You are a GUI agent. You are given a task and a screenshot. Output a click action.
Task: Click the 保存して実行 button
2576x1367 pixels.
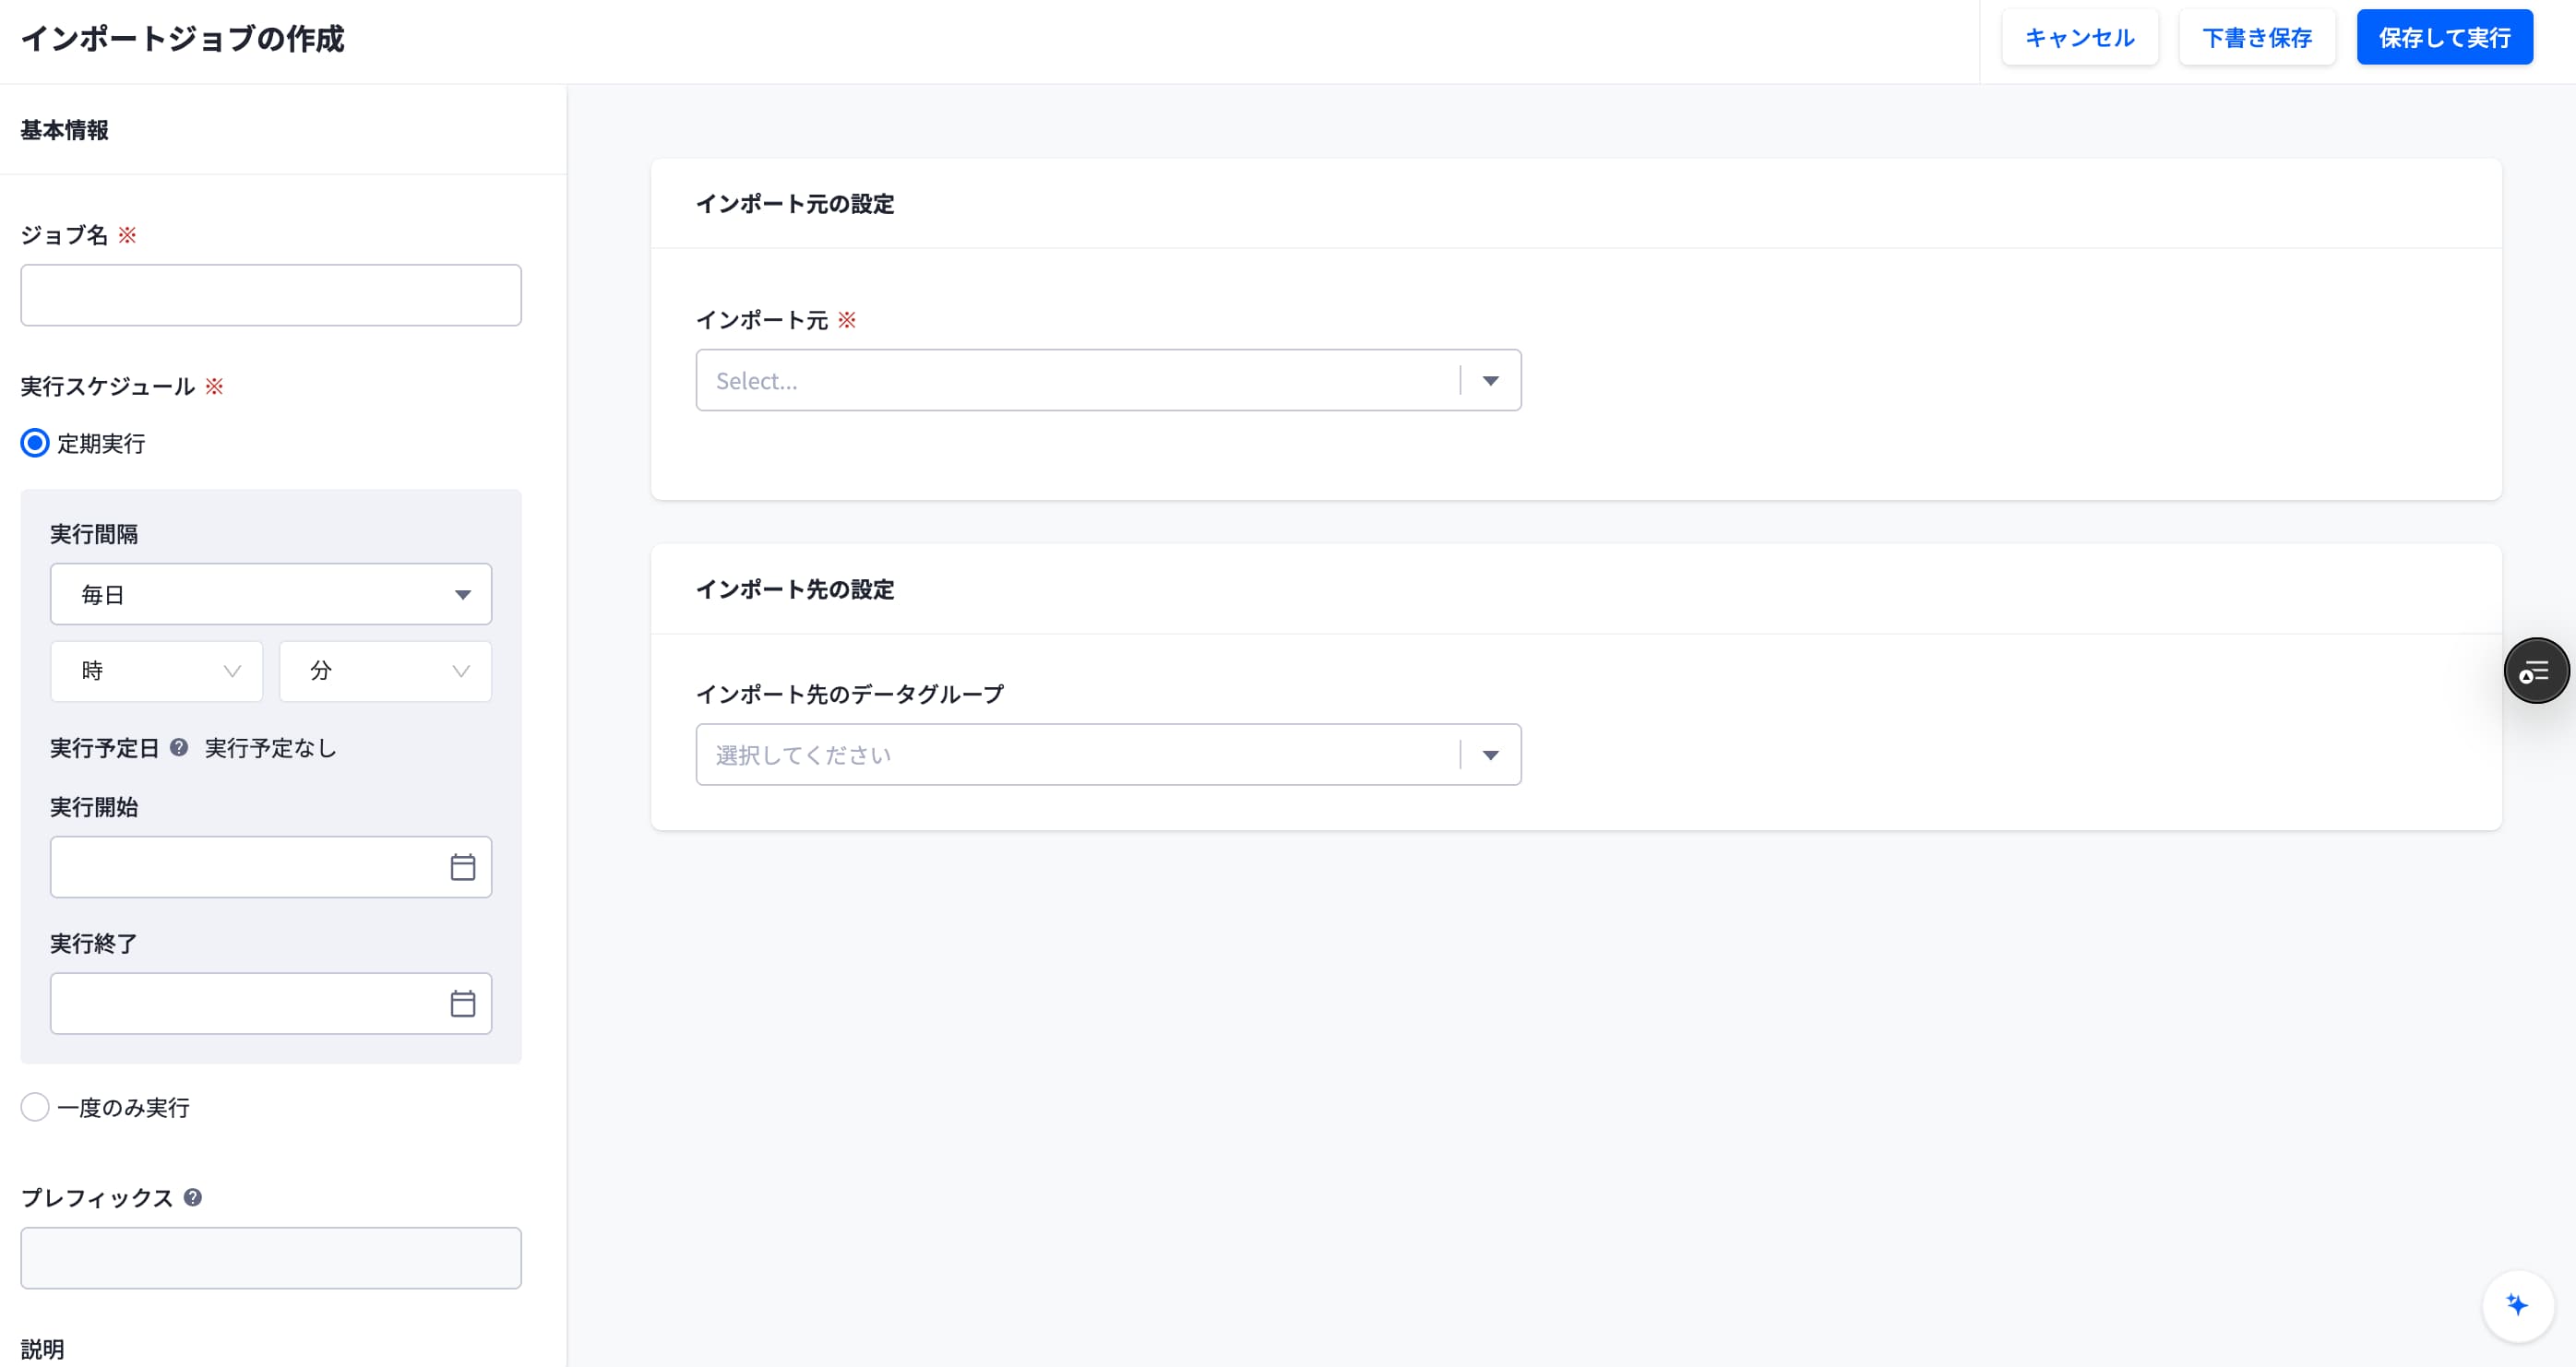[2444, 38]
